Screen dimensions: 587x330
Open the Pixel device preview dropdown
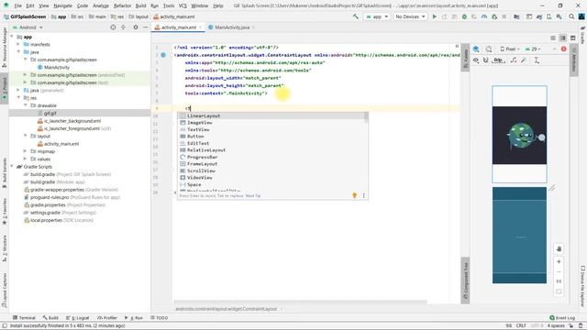pos(510,49)
